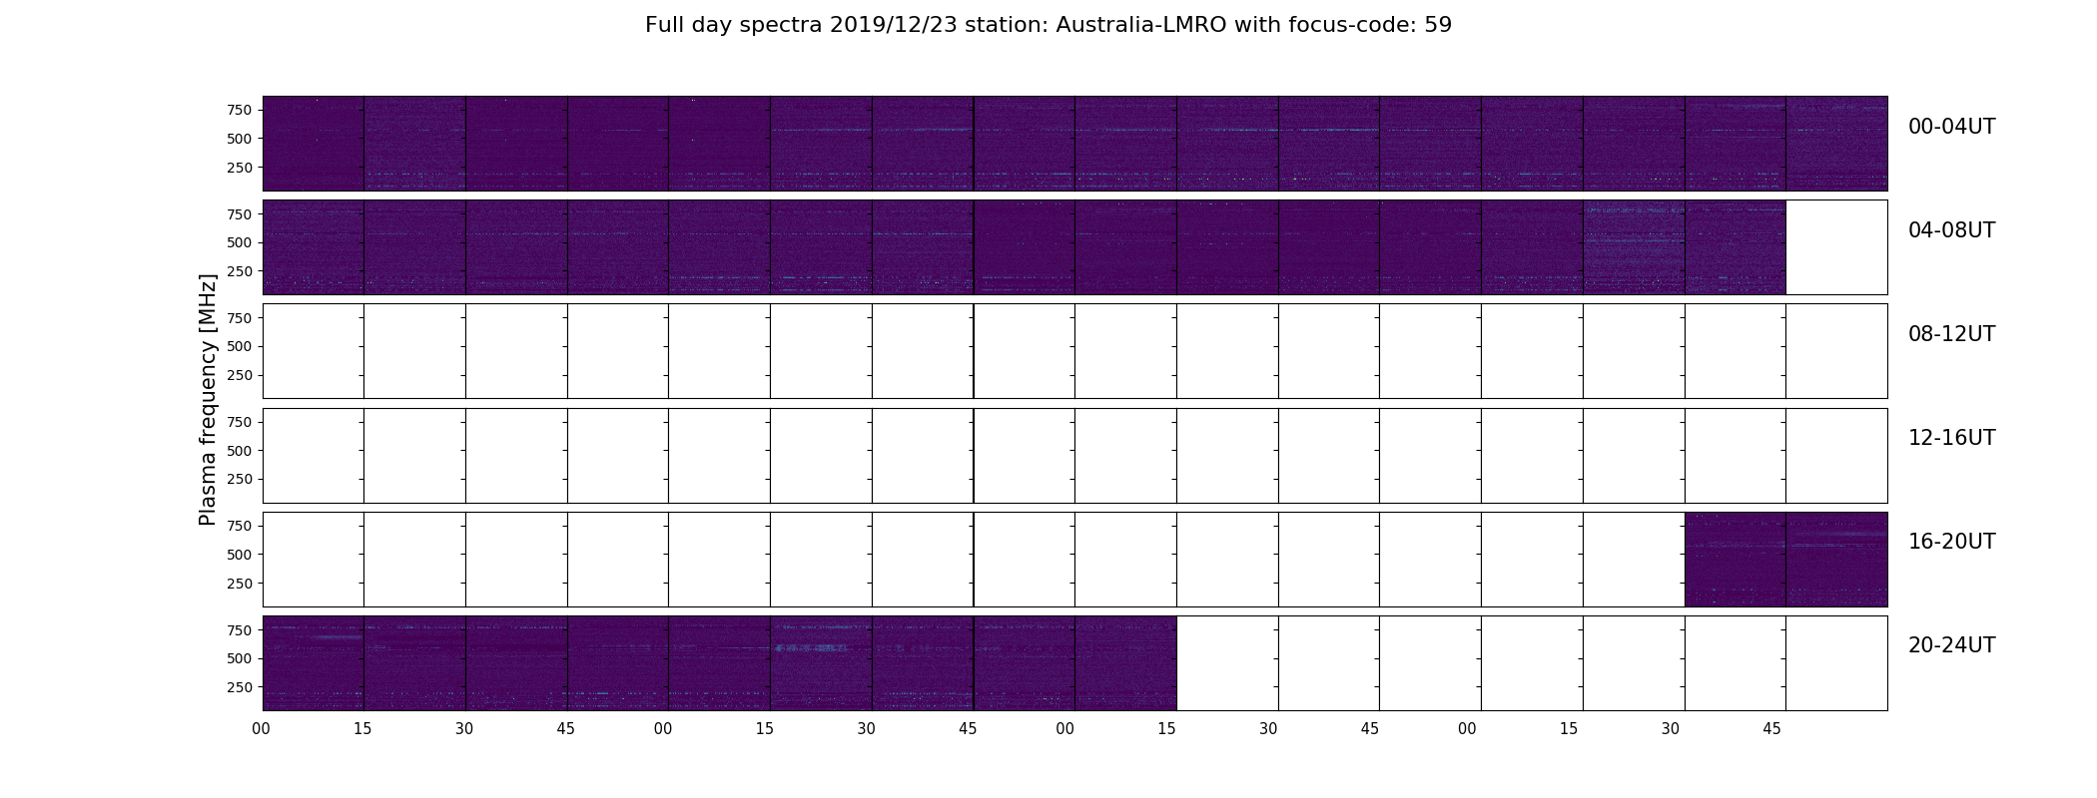The width and height of the screenshot is (2097, 798).
Task: Click the '750' tick in the 12-16UT row
Action: [x=240, y=422]
